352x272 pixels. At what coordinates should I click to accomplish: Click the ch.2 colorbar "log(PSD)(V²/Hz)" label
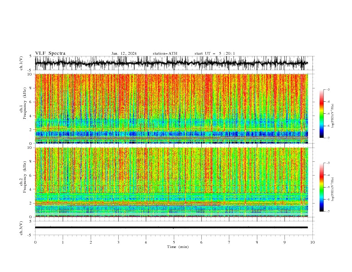[333, 189]
